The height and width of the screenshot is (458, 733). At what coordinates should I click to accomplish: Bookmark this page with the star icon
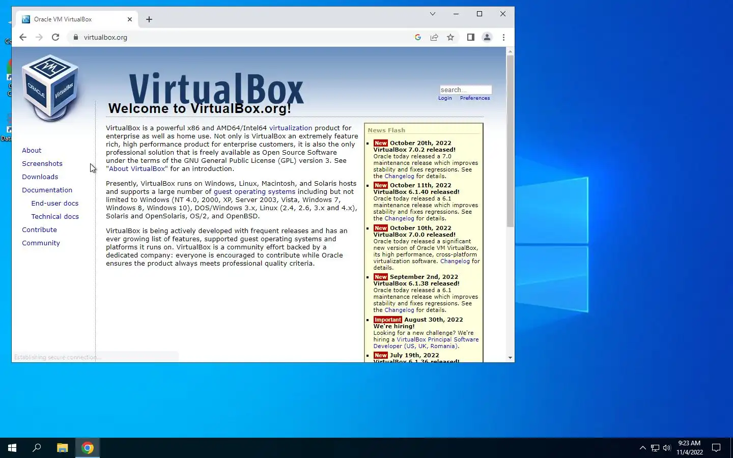point(450,37)
